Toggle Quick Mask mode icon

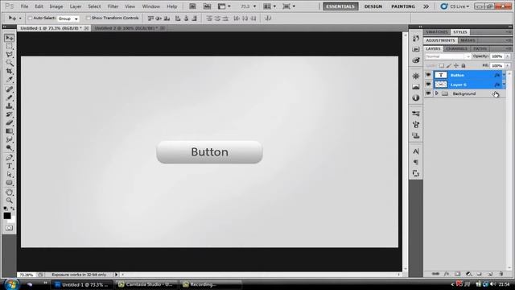[9, 228]
